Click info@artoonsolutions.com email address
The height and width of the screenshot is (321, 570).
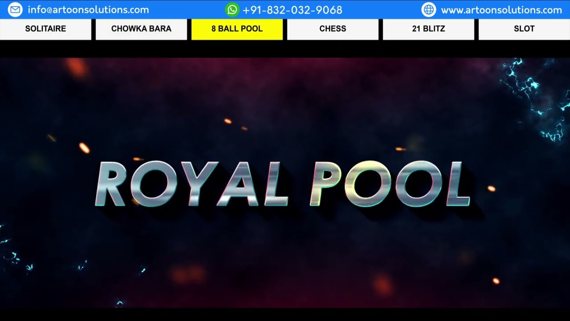(88, 10)
